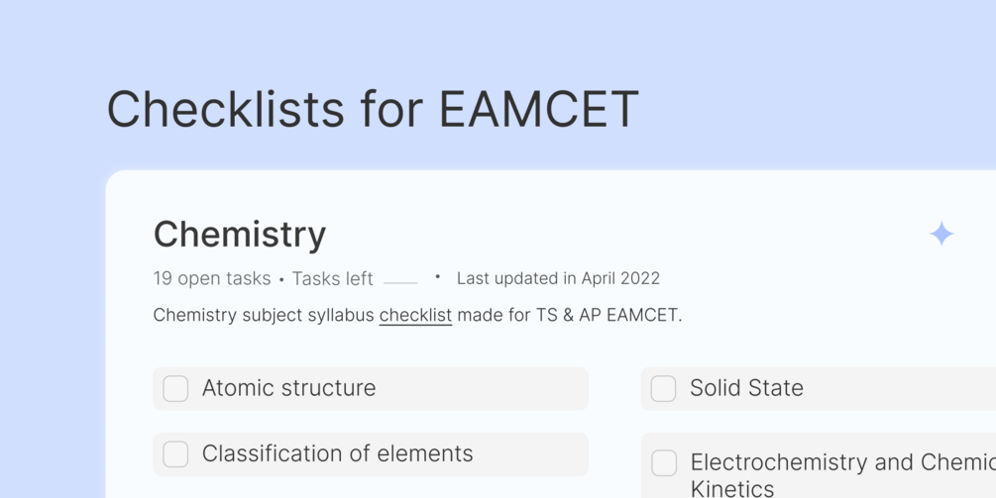
Task: Select the Atomic structure task label
Action: 288,388
